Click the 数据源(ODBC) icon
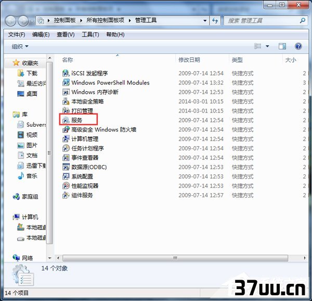This screenshot has width=312, height=301. click(66, 167)
